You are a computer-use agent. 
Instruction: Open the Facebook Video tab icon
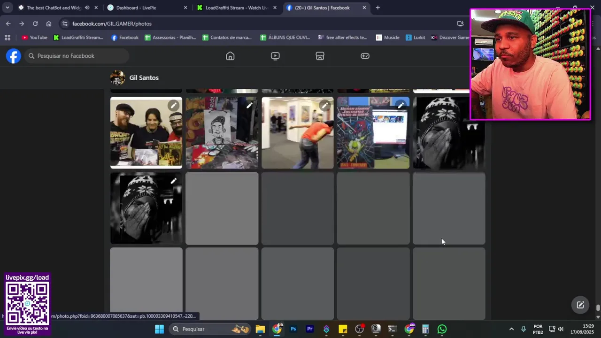(275, 56)
